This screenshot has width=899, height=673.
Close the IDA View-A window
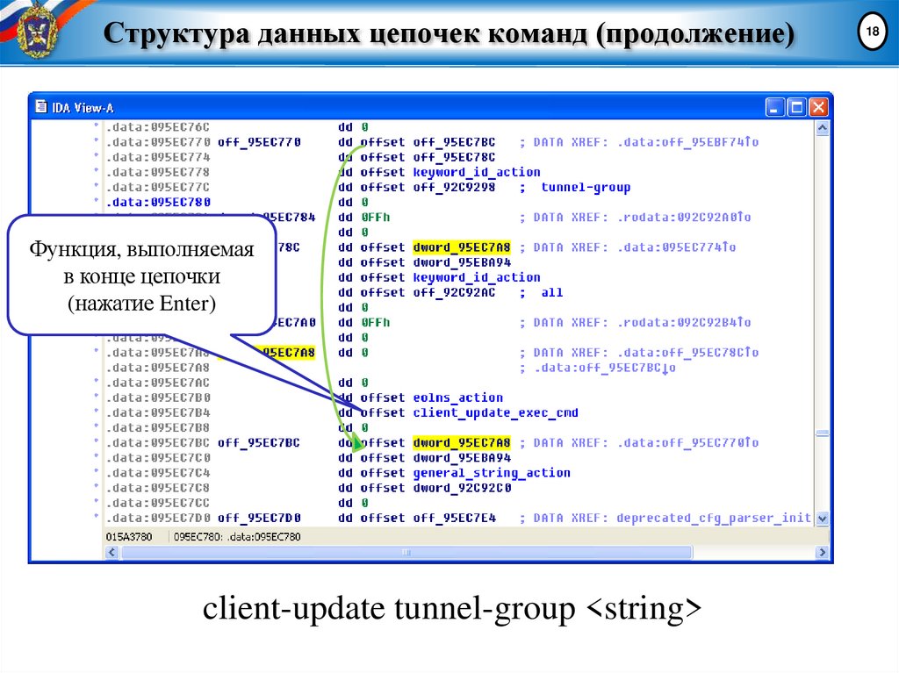tap(819, 107)
